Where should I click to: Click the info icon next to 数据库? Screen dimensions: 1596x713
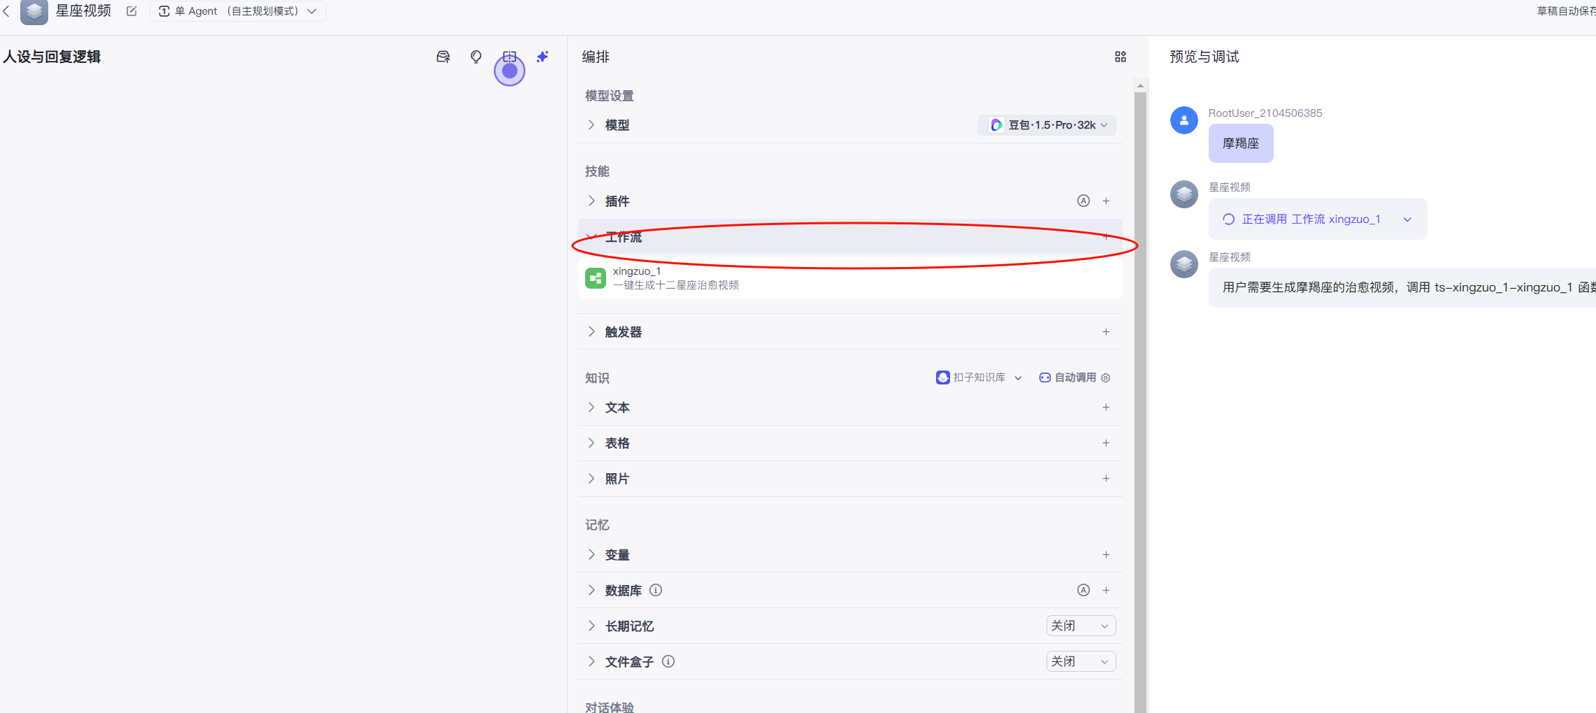point(656,590)
